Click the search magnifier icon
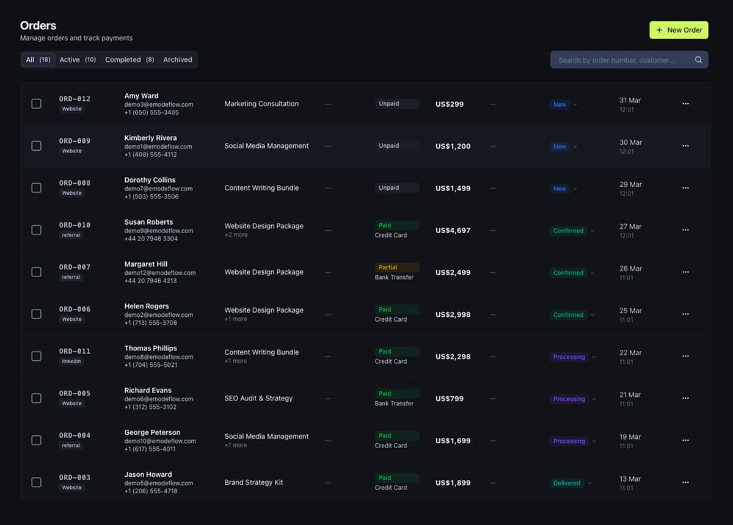Screen dimensions: 733x525 [x=698, y=60]
